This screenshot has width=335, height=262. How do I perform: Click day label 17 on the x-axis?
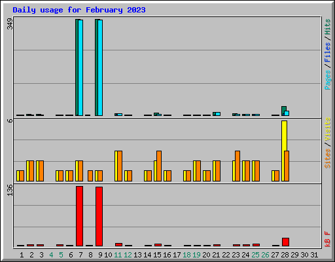(x=177, y=255)
